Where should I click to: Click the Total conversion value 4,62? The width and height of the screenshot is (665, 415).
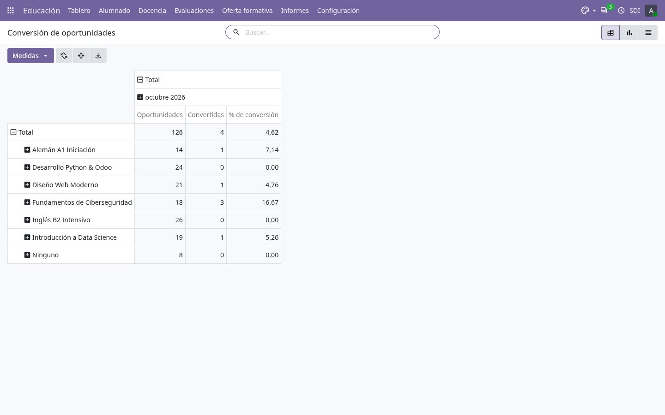coord(254,132)
